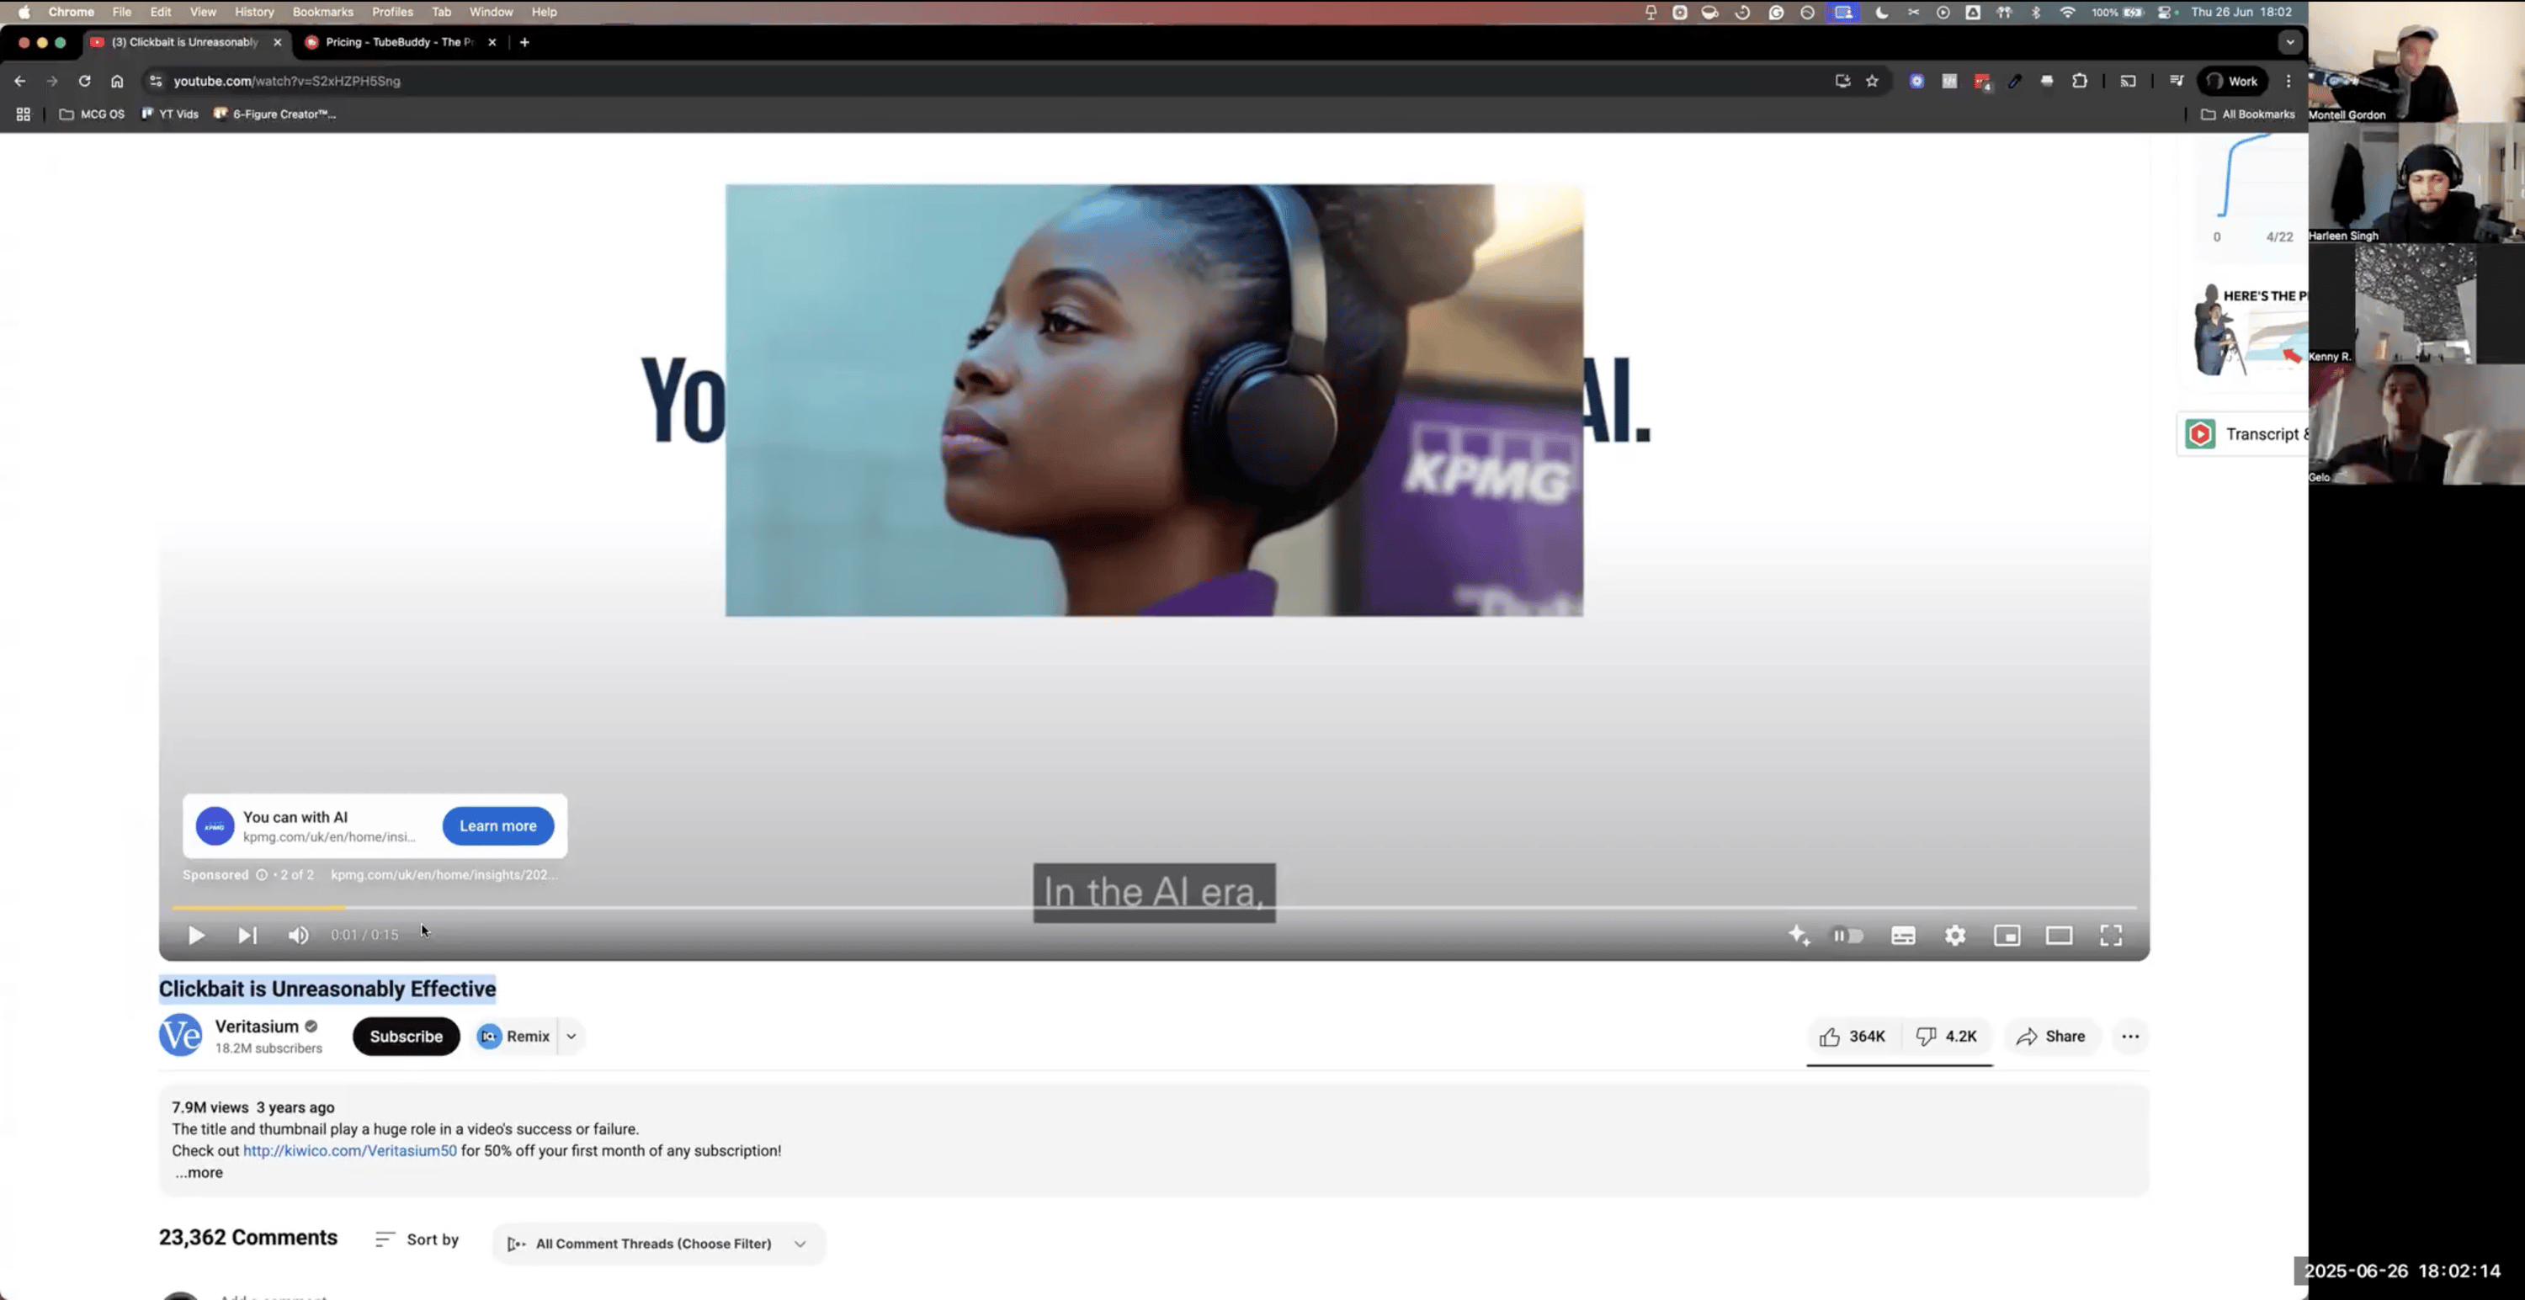Open the kiwico.com/Veritasium50 link
This screenshot has height=1300, width=2525.
click(350, 1151)
